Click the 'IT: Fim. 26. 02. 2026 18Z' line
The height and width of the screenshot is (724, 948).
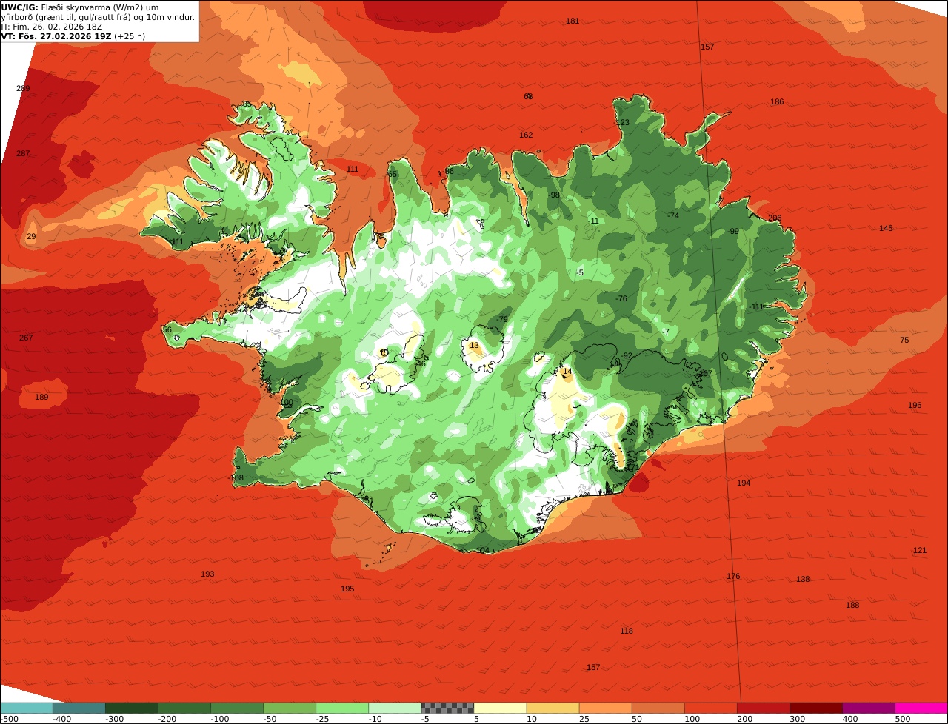(x=52, y=26)
